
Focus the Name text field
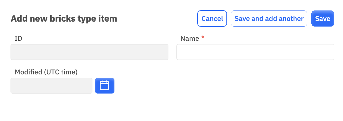[255, 52]
